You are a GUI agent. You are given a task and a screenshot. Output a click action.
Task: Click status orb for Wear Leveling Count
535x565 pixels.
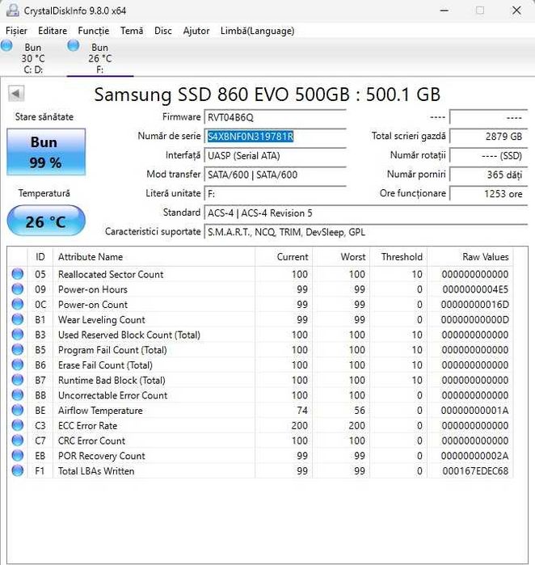click(x=17, y=319)
